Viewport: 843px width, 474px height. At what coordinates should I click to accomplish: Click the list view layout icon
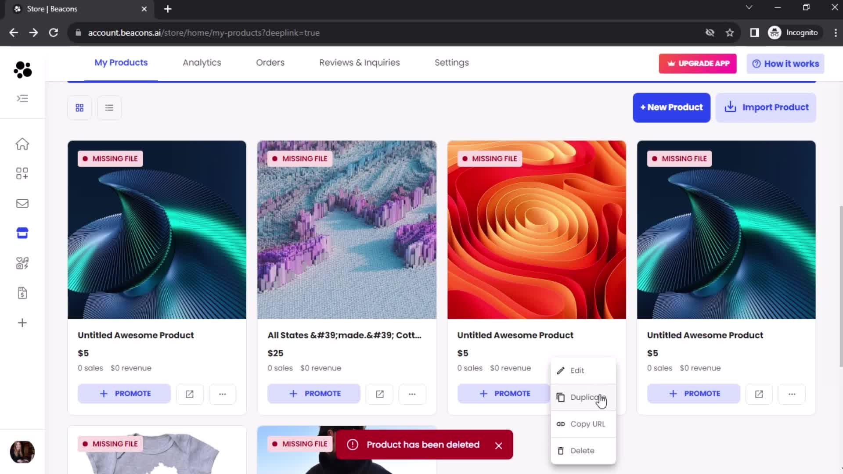[x=109, y=107]
